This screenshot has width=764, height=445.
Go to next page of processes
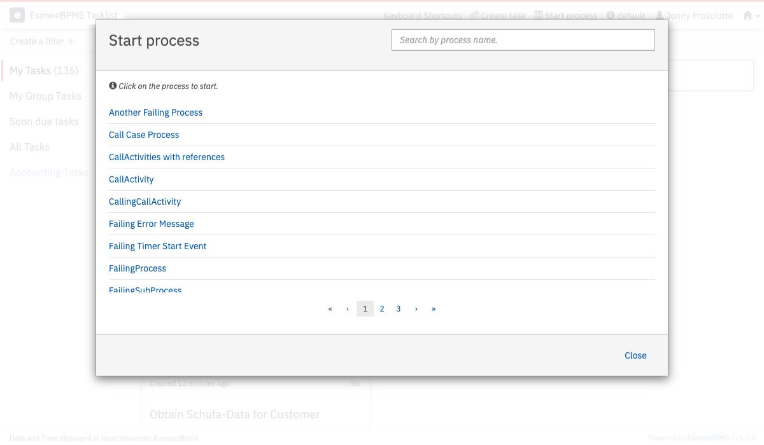[416, 309]
